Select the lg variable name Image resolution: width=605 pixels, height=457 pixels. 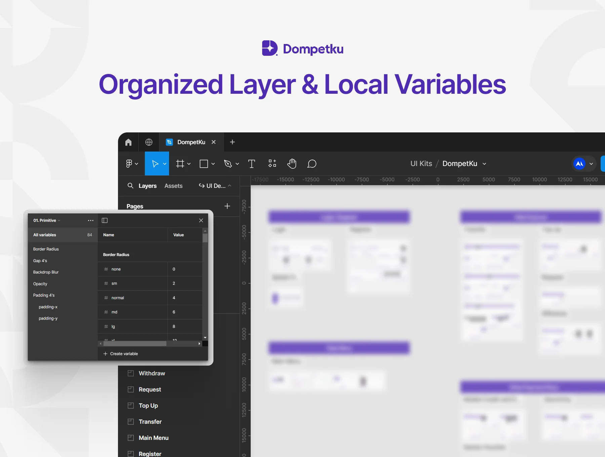point(113,327)
